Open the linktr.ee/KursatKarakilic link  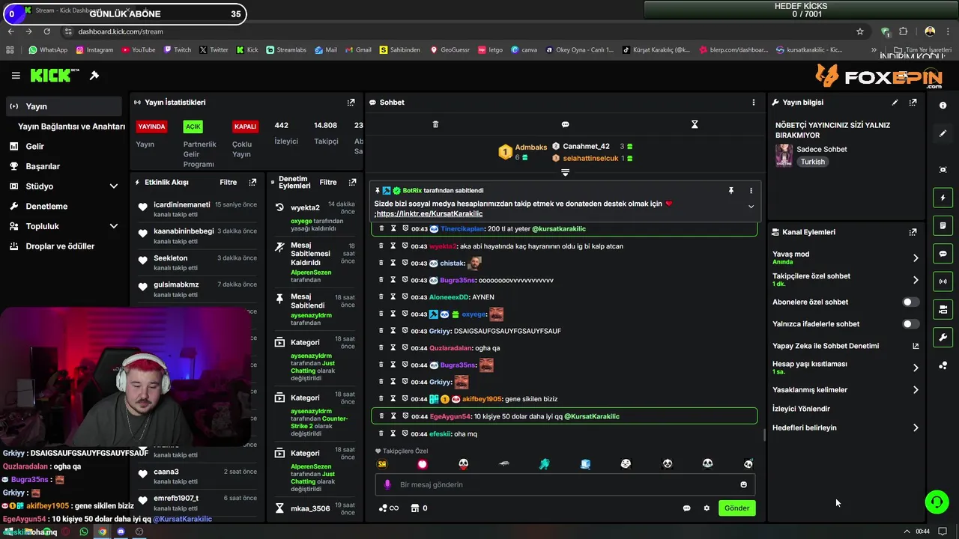[x=429, y=214]
